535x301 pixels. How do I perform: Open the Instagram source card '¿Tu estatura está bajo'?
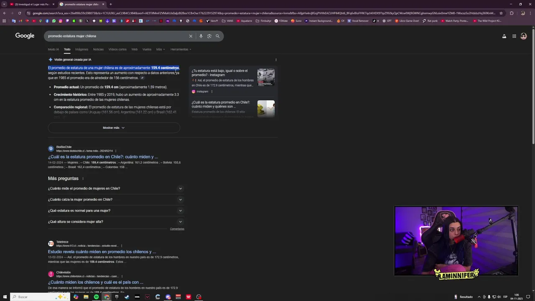coord(233,81)
